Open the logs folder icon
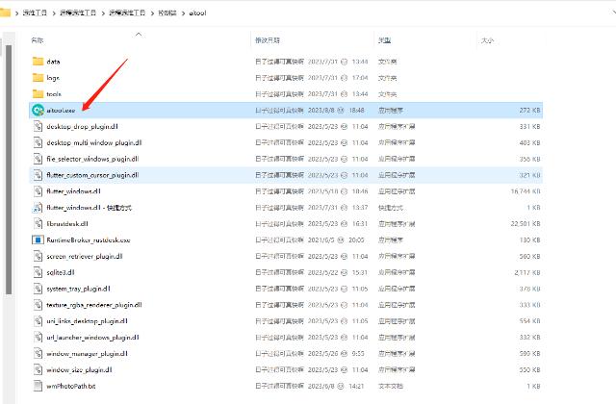Screen dimensions: 616x404 coord(38,78)
